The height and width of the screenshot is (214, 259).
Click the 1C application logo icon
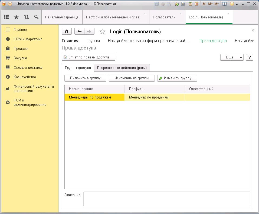[x=4, y=4]
